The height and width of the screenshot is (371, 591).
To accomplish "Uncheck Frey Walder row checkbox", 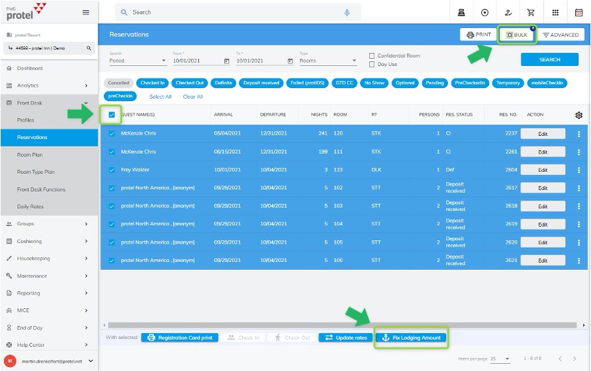I will tap(112, 170).
